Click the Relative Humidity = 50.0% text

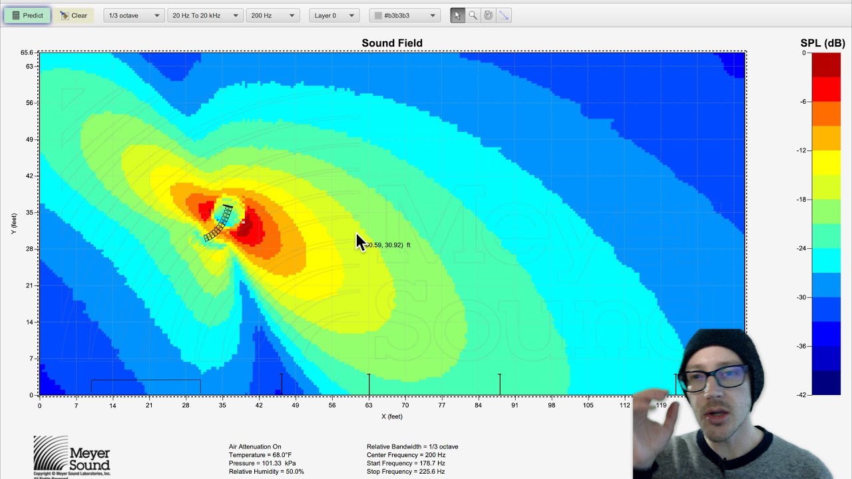point(266,471)
